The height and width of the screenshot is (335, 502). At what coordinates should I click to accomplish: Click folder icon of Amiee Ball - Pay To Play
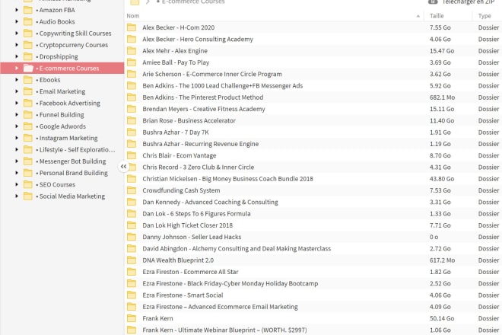[x=132, y=62]
